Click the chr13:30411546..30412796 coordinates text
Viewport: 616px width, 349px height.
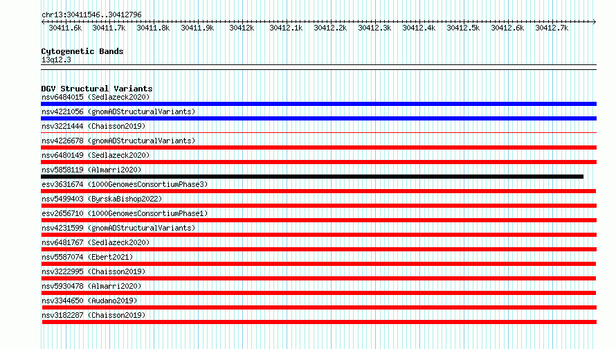pos(91,15)
